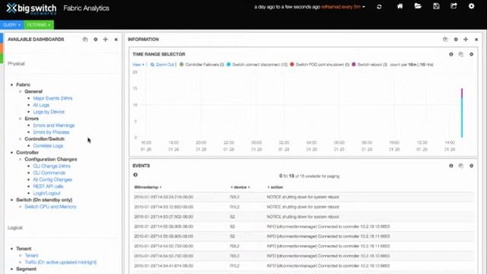Toggle Switch reboot legend series
Screen dimensions: 487x274
pyautogui.click(x=369, y=65)
